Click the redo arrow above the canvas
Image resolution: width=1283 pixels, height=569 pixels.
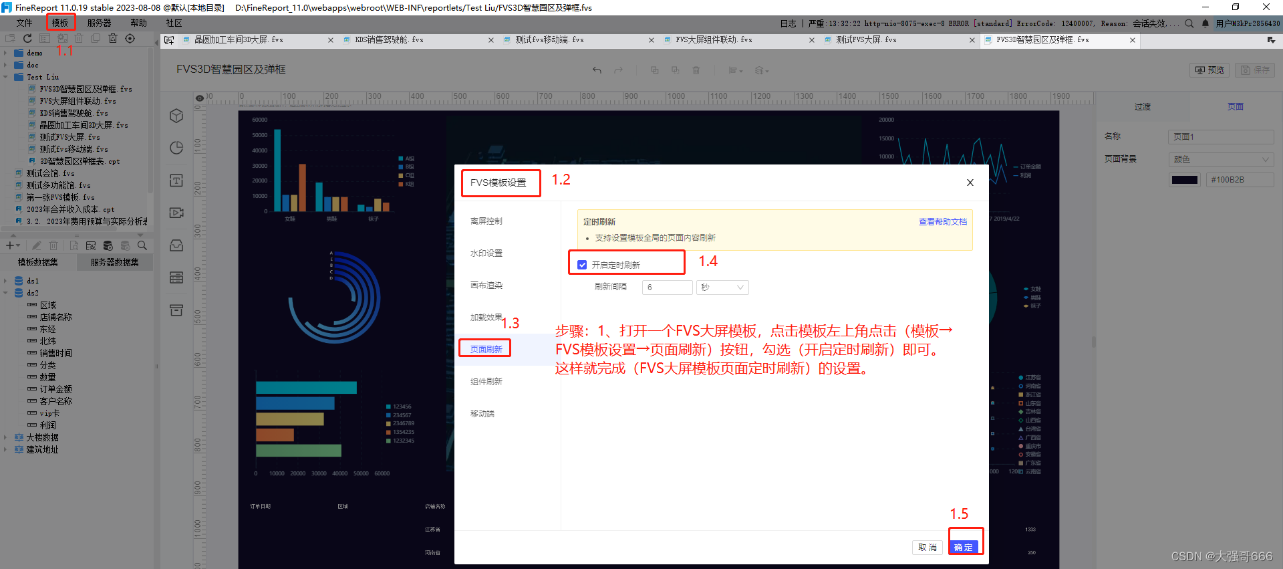pyautogui.click(x=619, y=70)
